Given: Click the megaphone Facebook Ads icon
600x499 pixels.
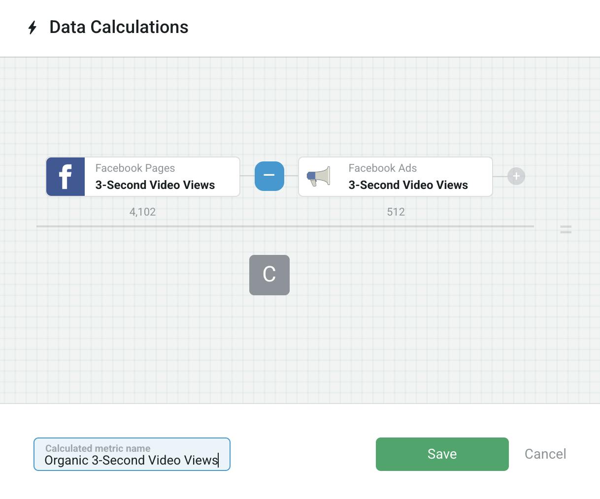Looking at the screenshot, I should click(318, 177).
